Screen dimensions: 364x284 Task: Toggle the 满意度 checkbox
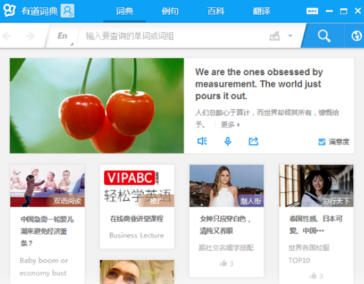[x=322, y=142]
